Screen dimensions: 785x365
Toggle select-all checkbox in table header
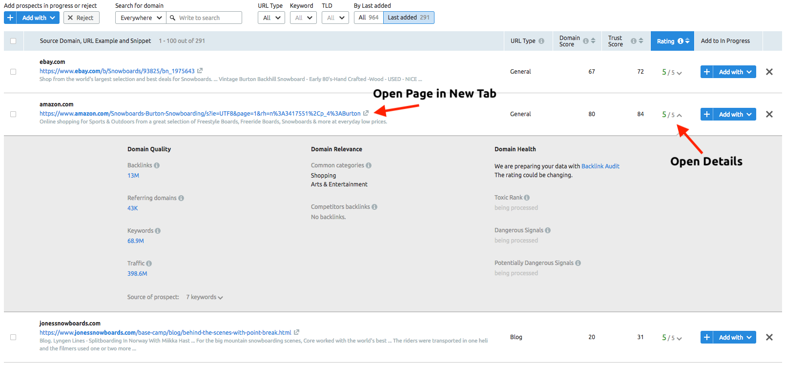[x=13, y=41]
